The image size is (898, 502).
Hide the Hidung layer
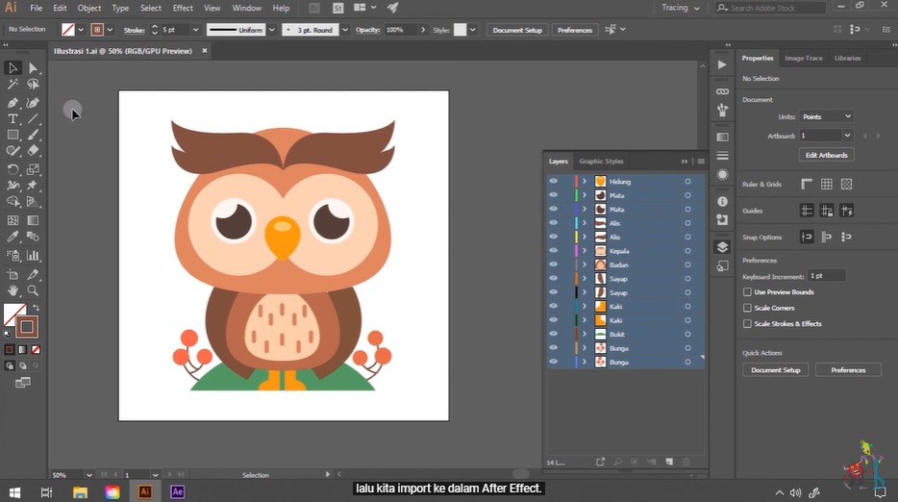(x=553, y=182)
